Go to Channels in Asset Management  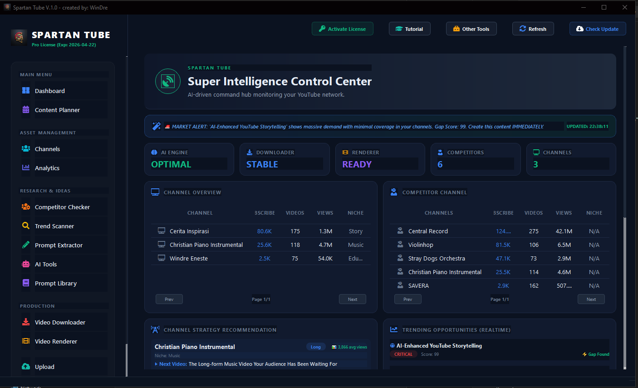point(47,149)
